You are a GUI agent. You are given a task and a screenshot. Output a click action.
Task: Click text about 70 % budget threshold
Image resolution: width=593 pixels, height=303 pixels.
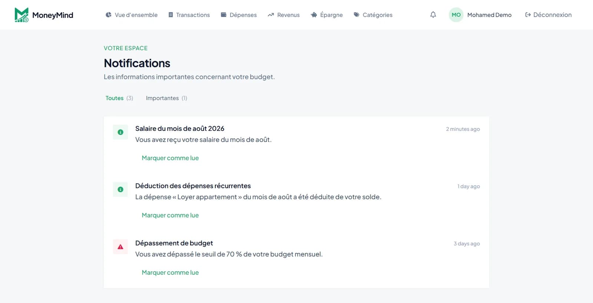(x=229, y=254)
